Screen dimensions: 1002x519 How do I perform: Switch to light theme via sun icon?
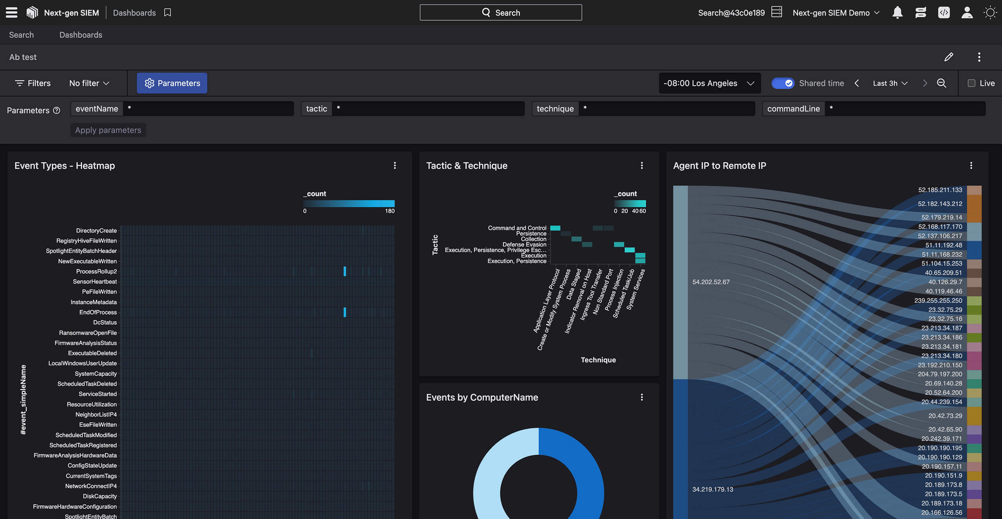coord(991,13)
